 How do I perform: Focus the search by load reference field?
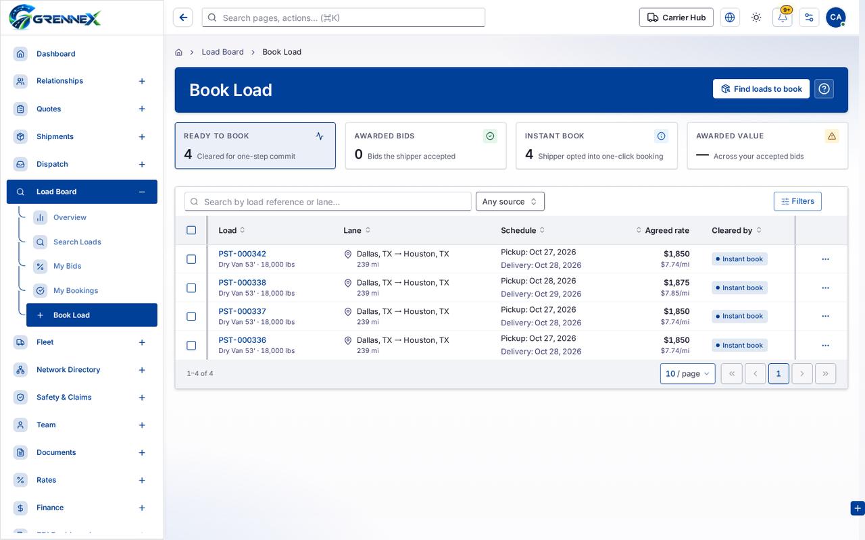[x=328, y=201]
